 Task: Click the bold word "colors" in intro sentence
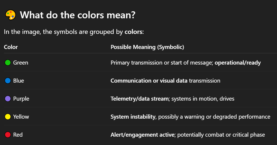pos(133,32)
